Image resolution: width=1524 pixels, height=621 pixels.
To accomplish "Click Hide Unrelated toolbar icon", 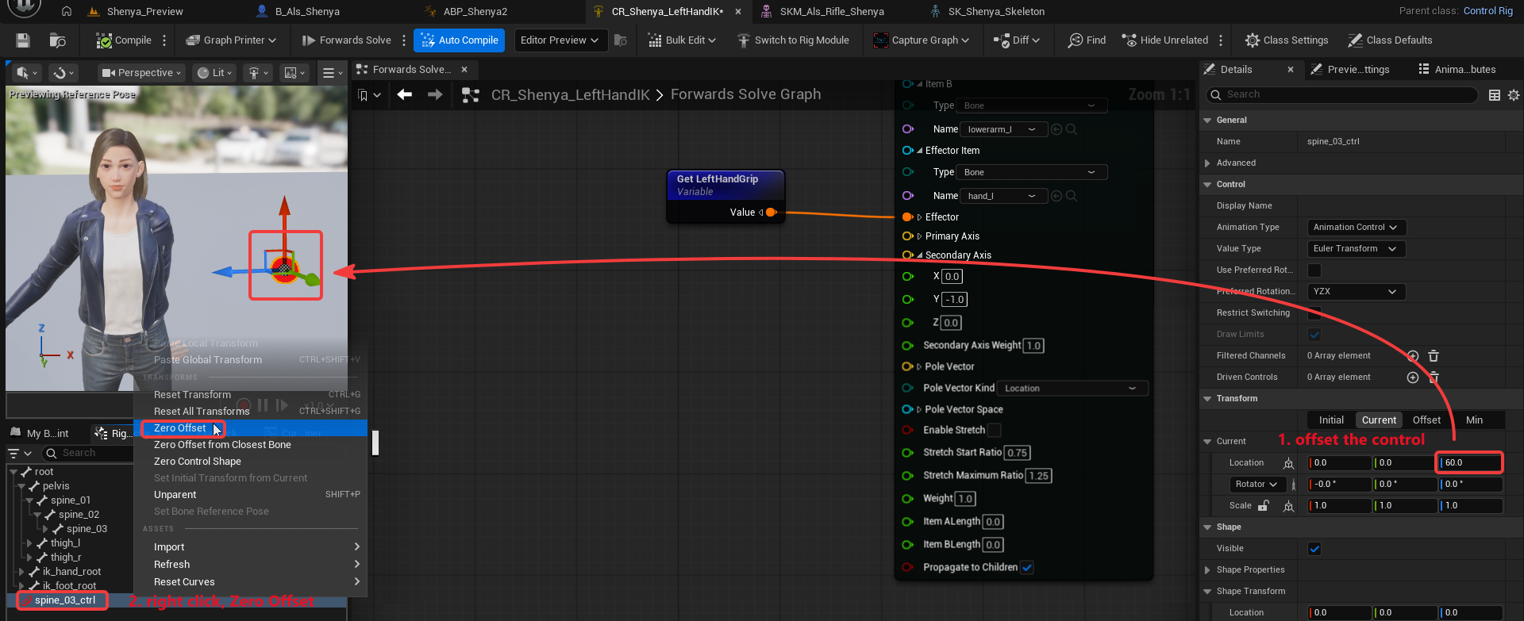I will 1129,40.
